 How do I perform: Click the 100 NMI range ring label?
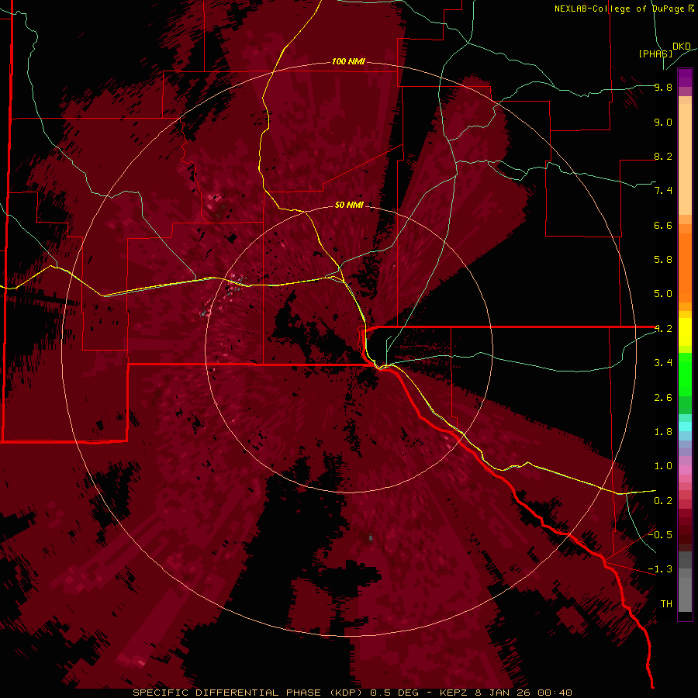[348, 61]
